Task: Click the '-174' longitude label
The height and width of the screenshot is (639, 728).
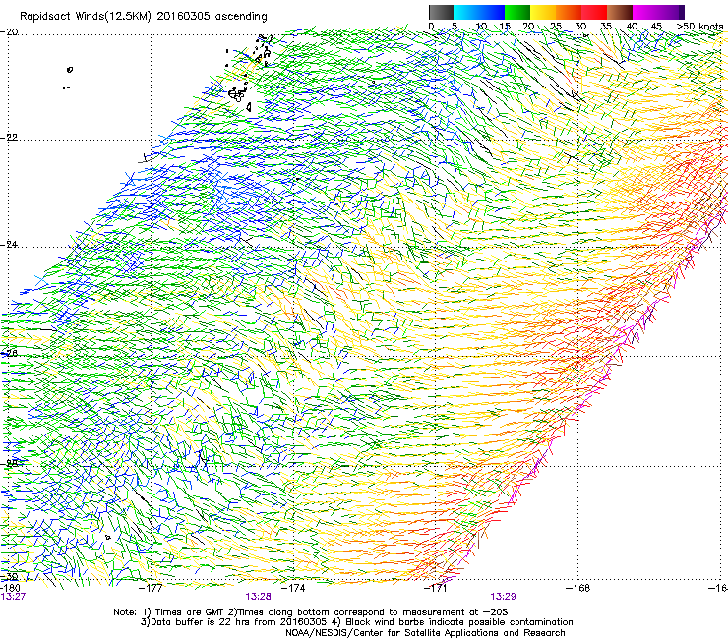Action: pos(293,588)
